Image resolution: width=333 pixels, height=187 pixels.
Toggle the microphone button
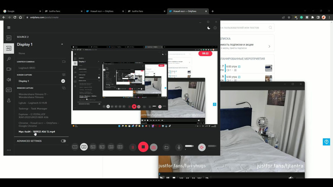[x=179, y=147]
